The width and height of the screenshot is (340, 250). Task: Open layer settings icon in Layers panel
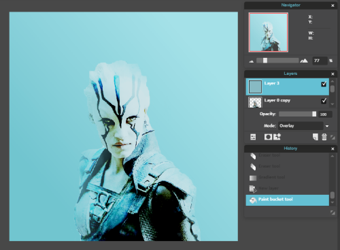[x=253, y=137]
